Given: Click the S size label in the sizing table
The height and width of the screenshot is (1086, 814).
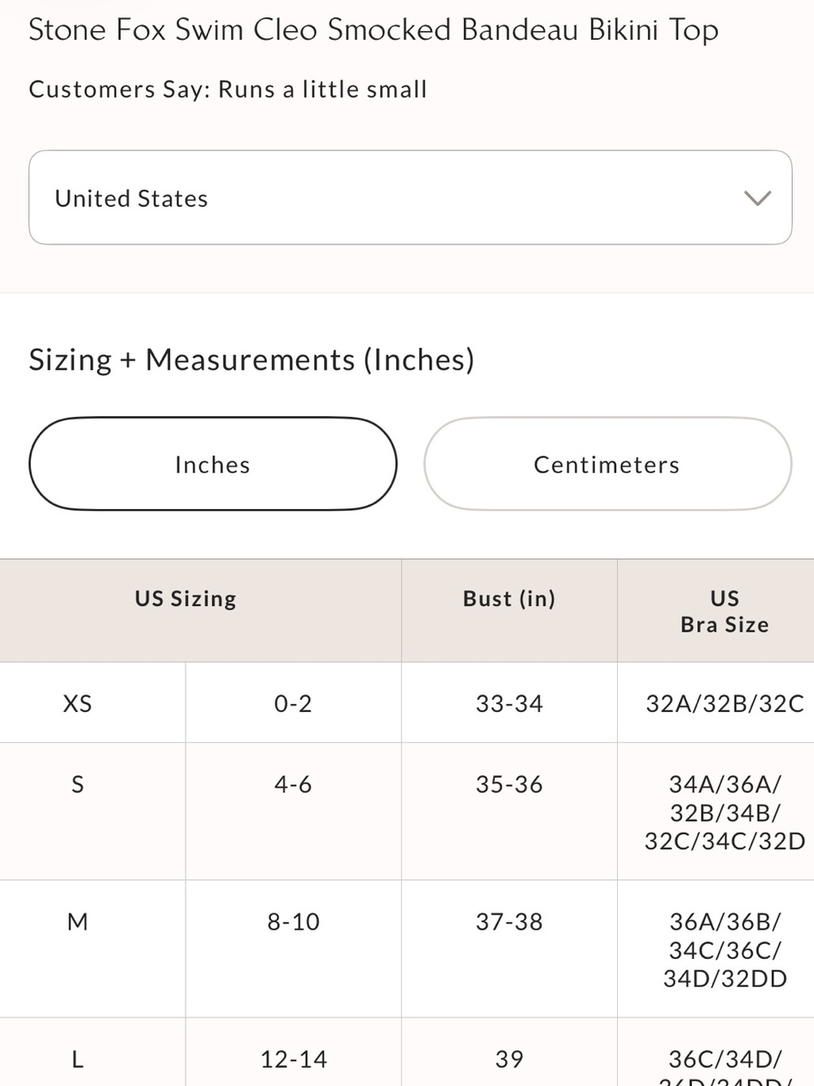Looking at the screenshot, I should click(77, 785).
